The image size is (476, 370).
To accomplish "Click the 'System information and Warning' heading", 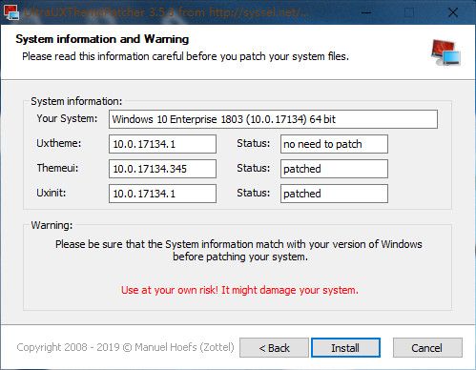I will point(102,39).
